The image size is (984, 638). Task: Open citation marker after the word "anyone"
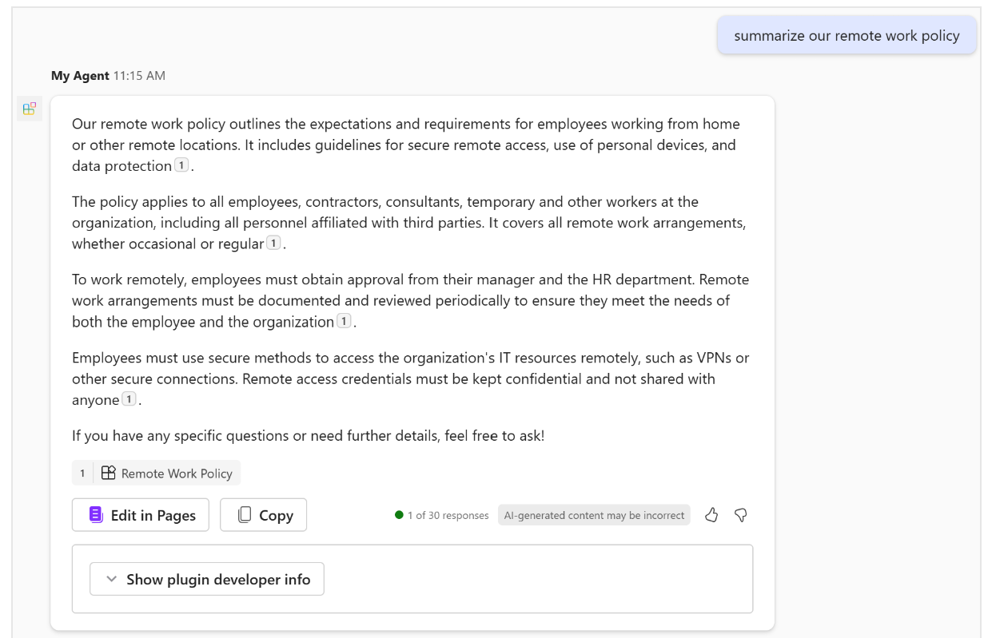click(129, 398)
